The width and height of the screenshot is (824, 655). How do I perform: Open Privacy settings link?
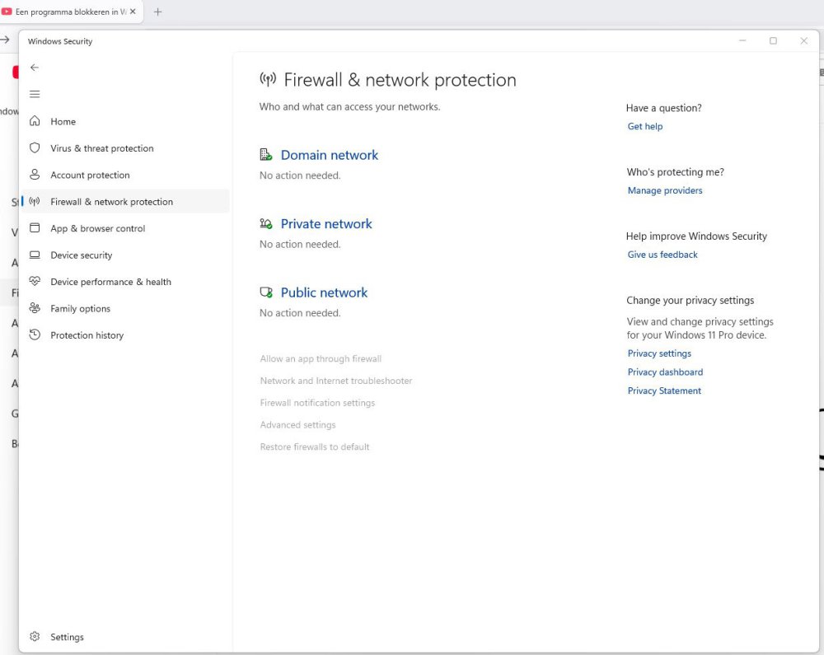click(x=659, y=353)
